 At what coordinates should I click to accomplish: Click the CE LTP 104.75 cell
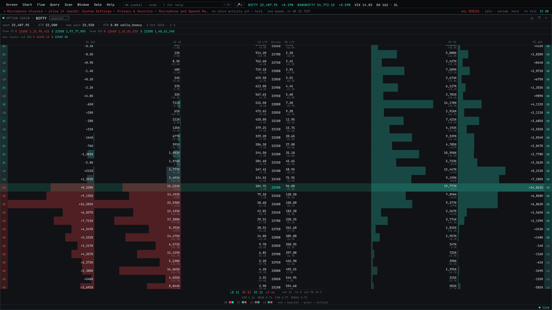pyautogui.click(x=261, y=186)
